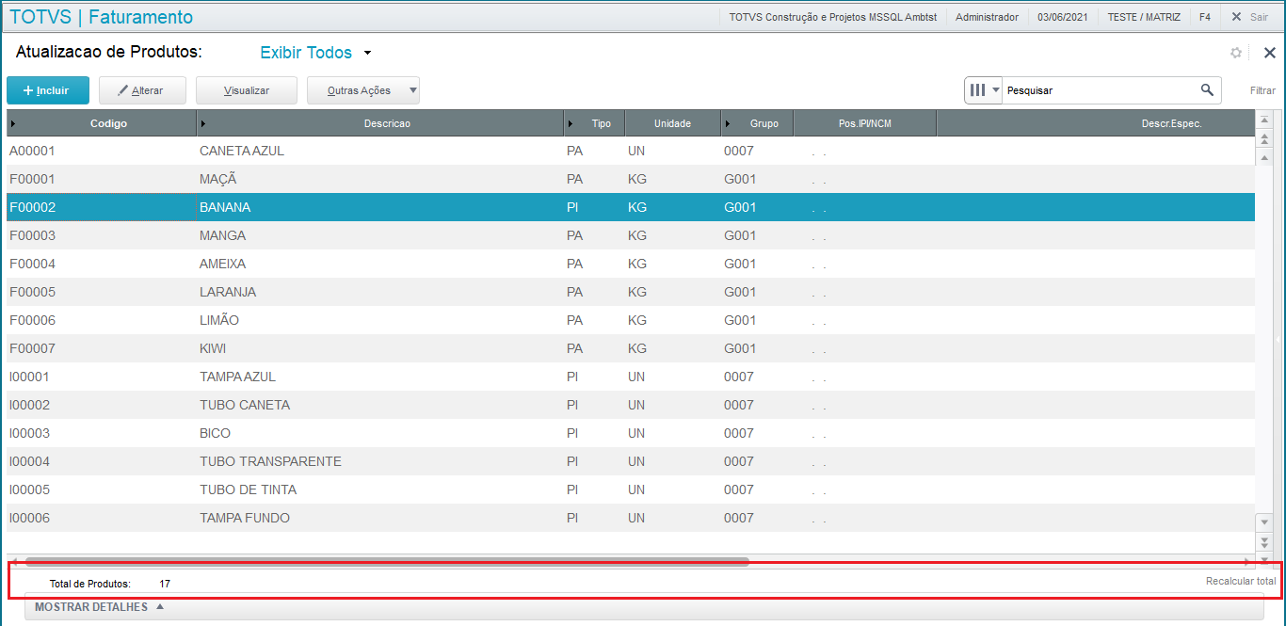Viewport: 1286px width, 626px height.
Task: Click the Alterar button
Action: [142, 90]
